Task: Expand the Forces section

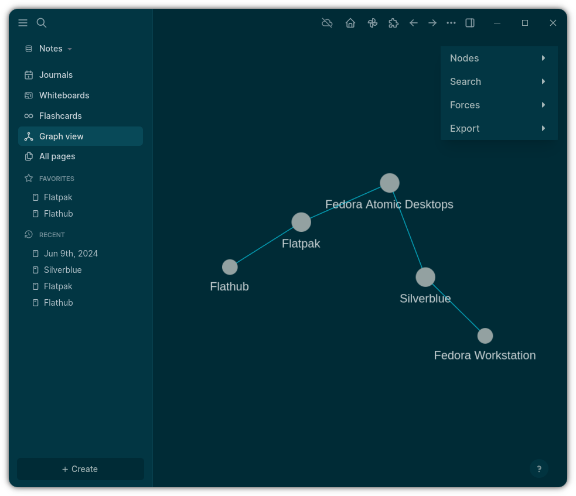Action: tap(499, 105)
